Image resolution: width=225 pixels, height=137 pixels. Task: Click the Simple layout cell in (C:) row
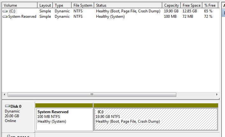click(x=45, y=11)
